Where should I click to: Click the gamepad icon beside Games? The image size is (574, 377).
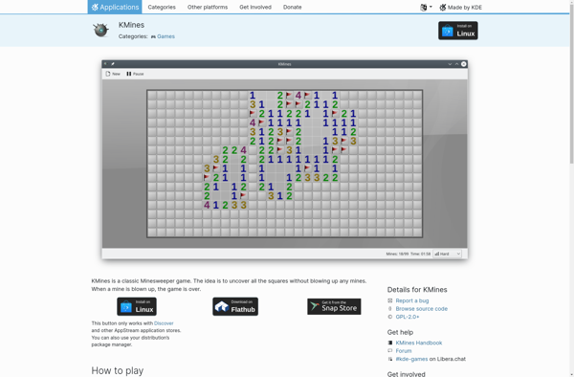[x=153, y=36]
